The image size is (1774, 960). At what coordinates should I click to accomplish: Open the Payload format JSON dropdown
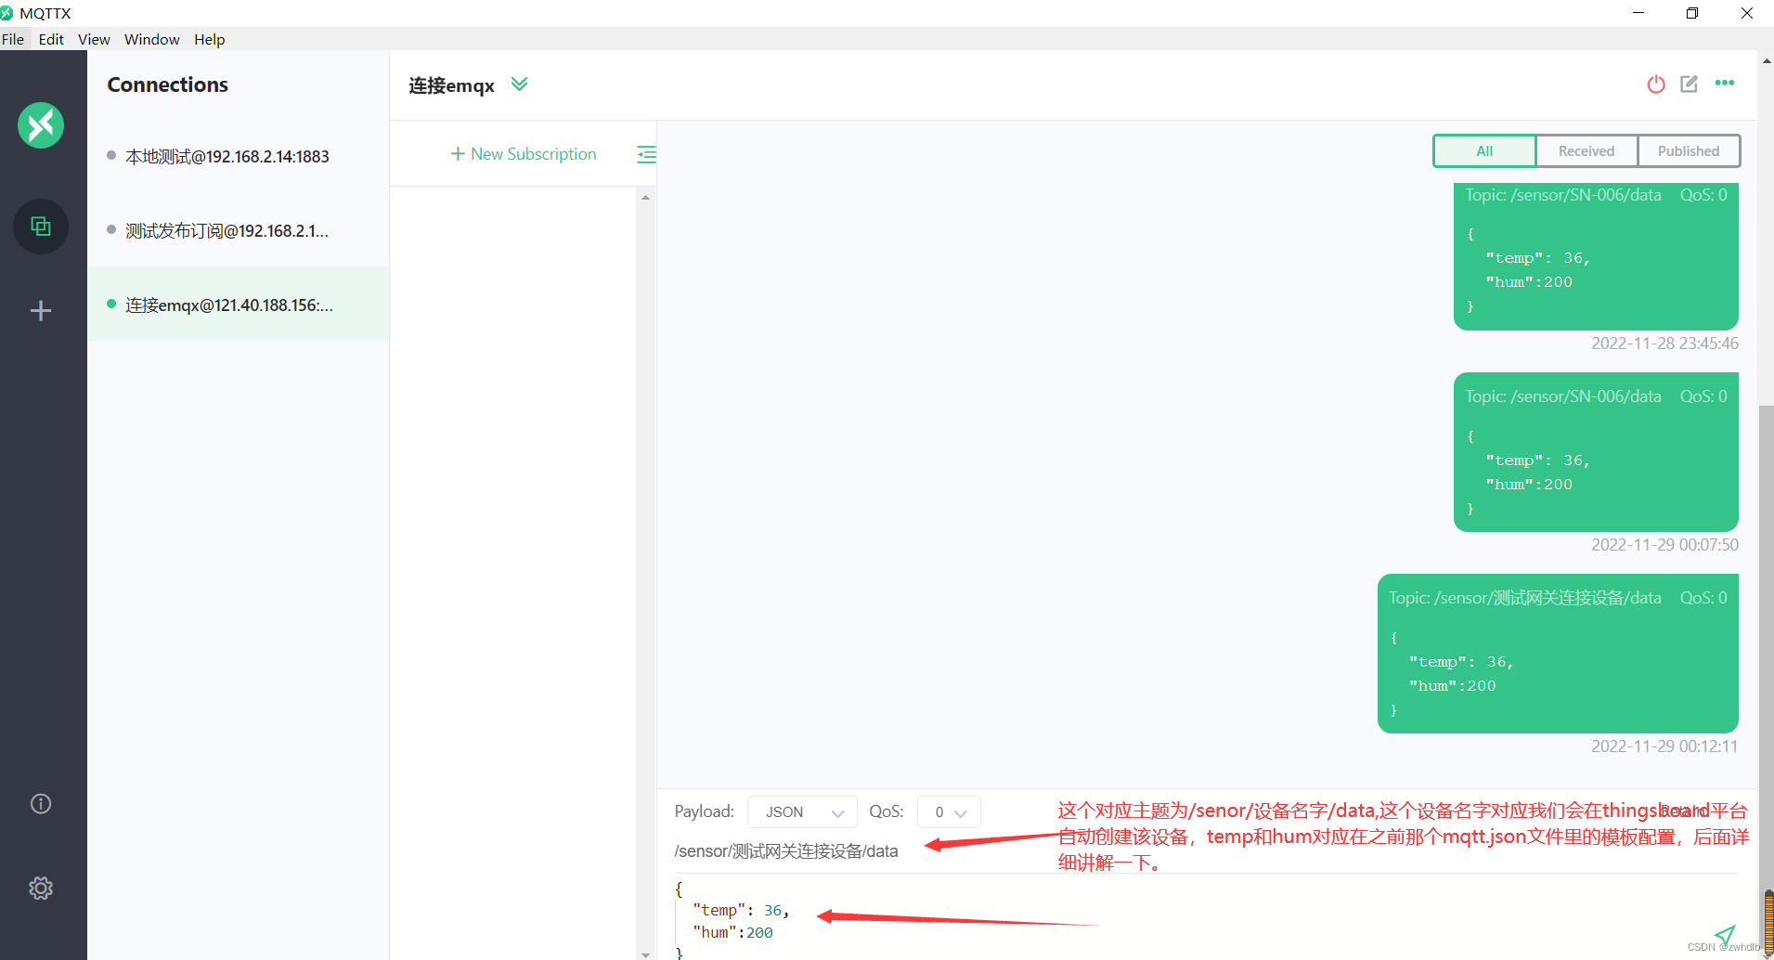click(x=802, y=812)
